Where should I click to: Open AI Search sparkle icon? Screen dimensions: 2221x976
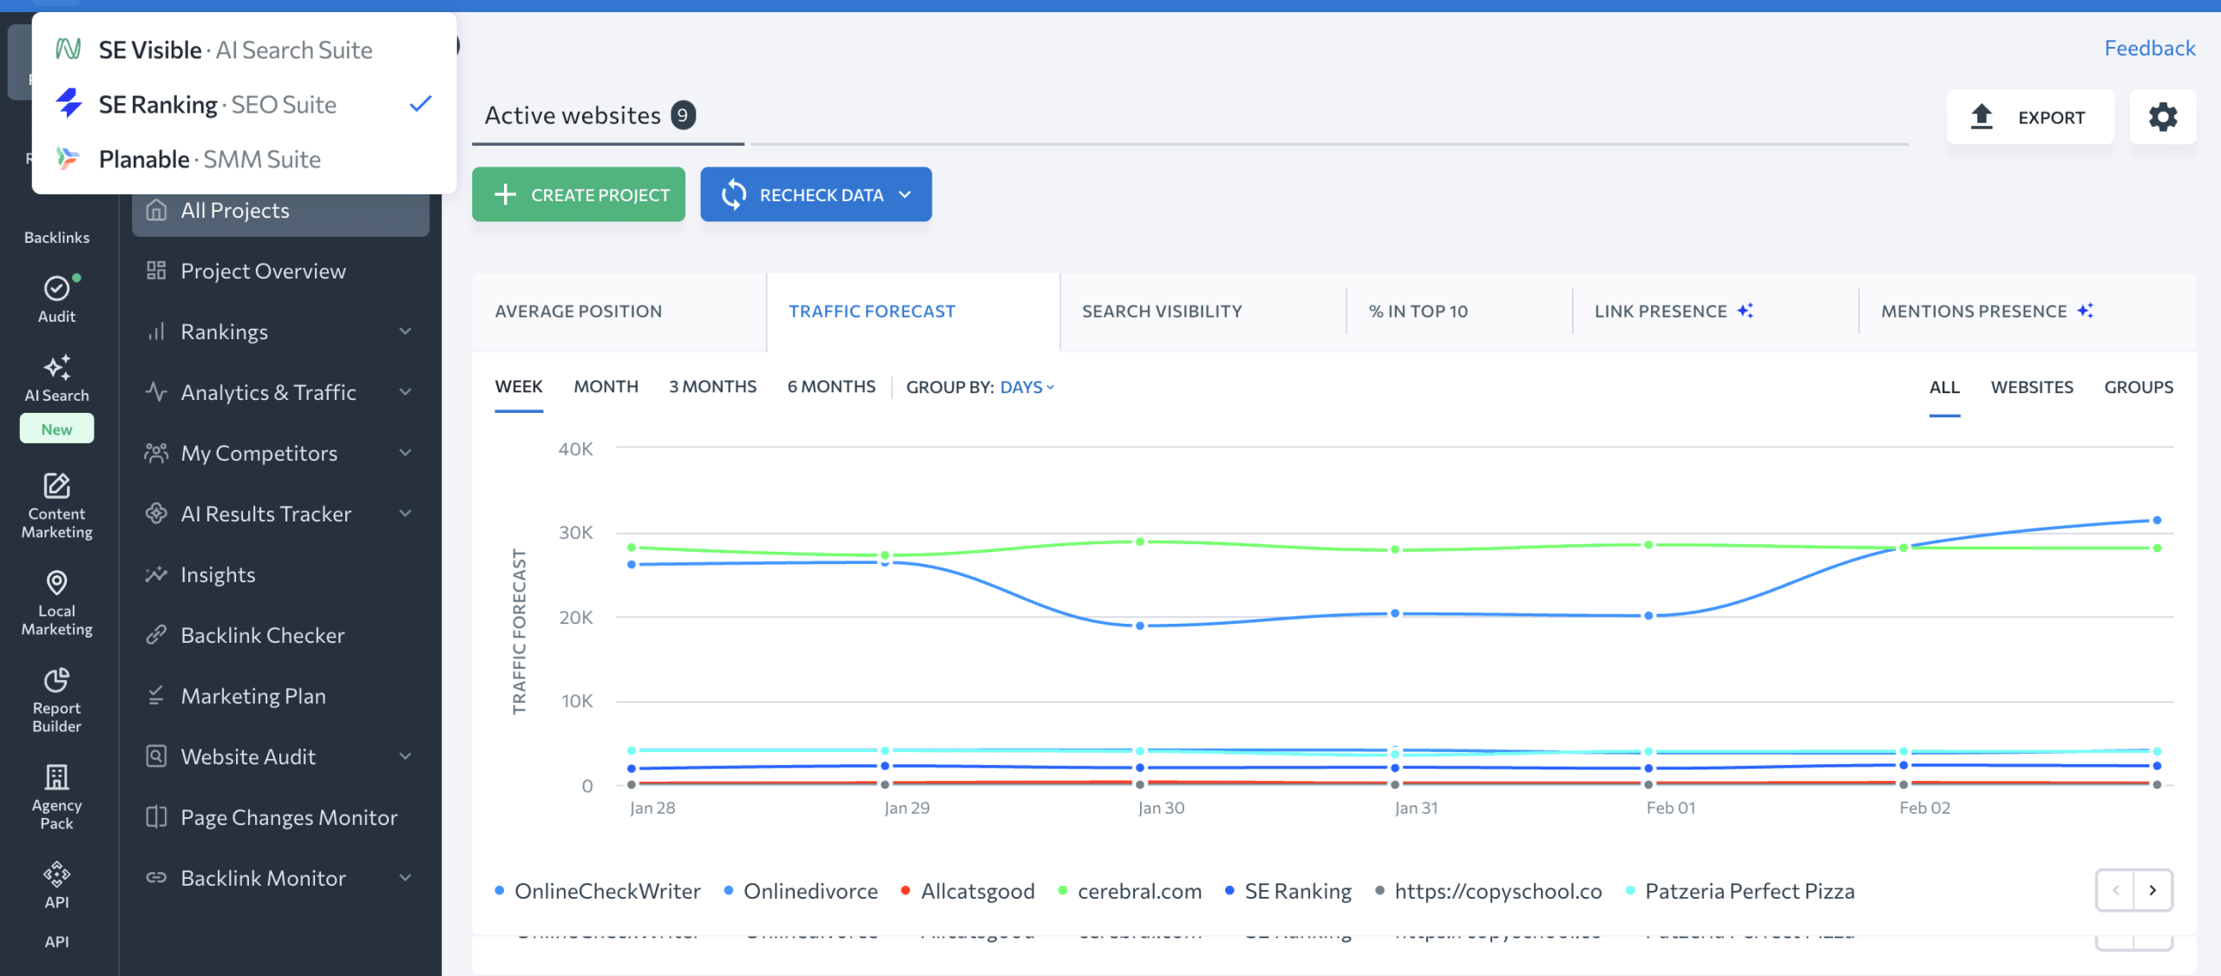tap(56, 368)
